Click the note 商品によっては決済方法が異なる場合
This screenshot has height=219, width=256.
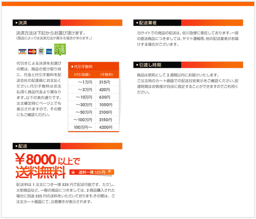[54, 38]
